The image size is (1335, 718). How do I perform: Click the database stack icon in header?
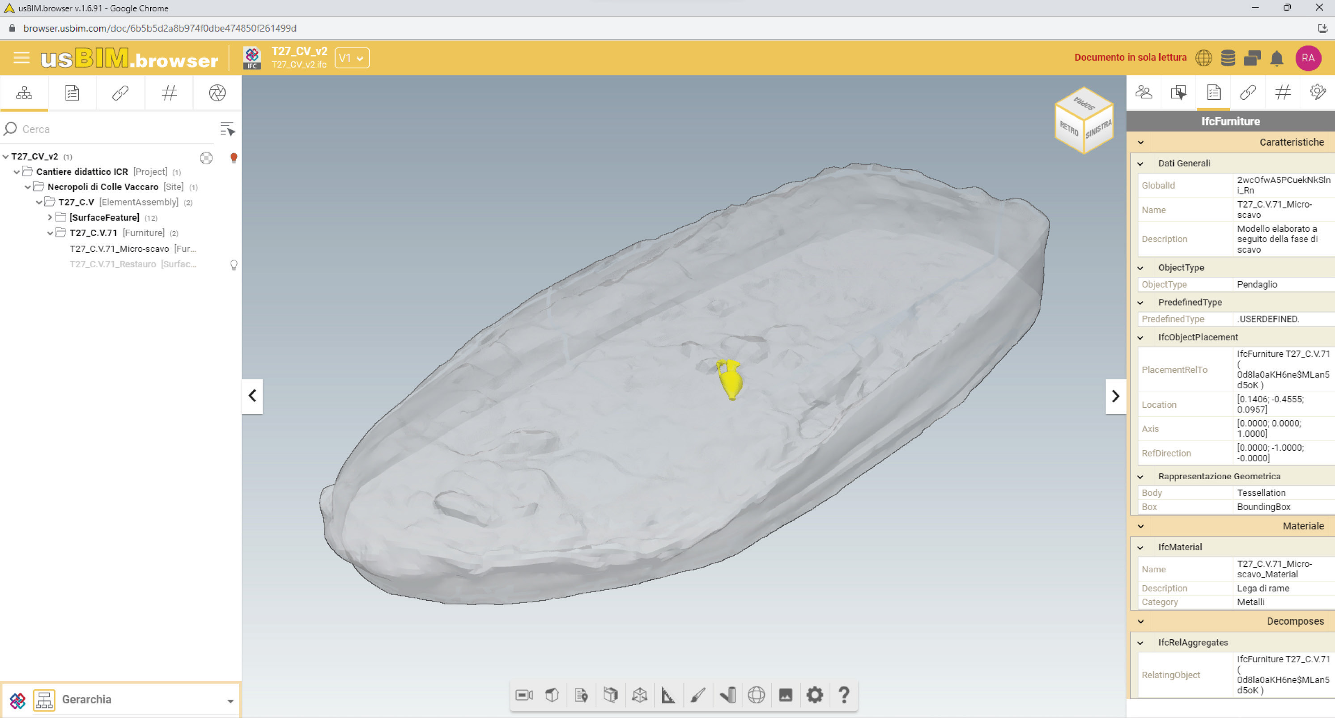pyautogui.click(x=1228, y=58)
